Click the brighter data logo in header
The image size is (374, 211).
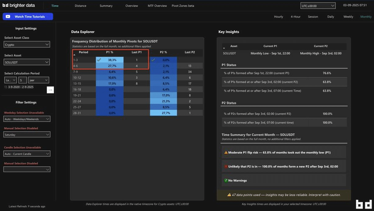point(19,6)
